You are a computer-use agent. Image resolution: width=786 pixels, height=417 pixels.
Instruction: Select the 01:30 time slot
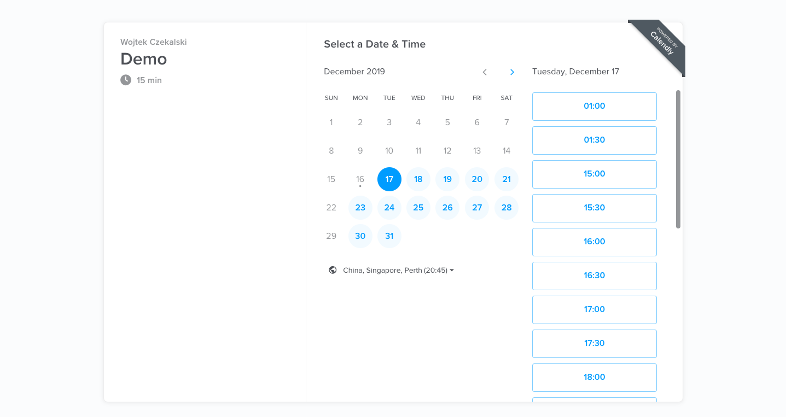point(595,140)
